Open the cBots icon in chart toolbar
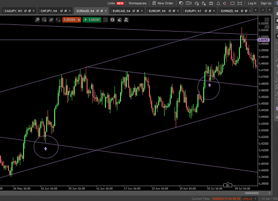The width and height of the screenshot is (278, 201). coord(119,20)
